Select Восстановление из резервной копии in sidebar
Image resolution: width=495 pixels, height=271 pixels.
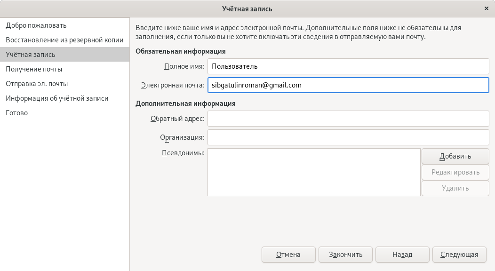(65, 40)
